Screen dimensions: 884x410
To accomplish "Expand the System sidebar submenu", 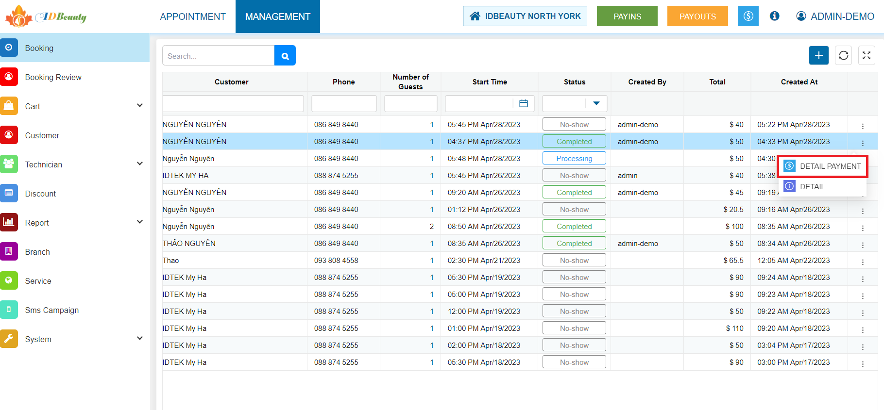I will (140, 338).
